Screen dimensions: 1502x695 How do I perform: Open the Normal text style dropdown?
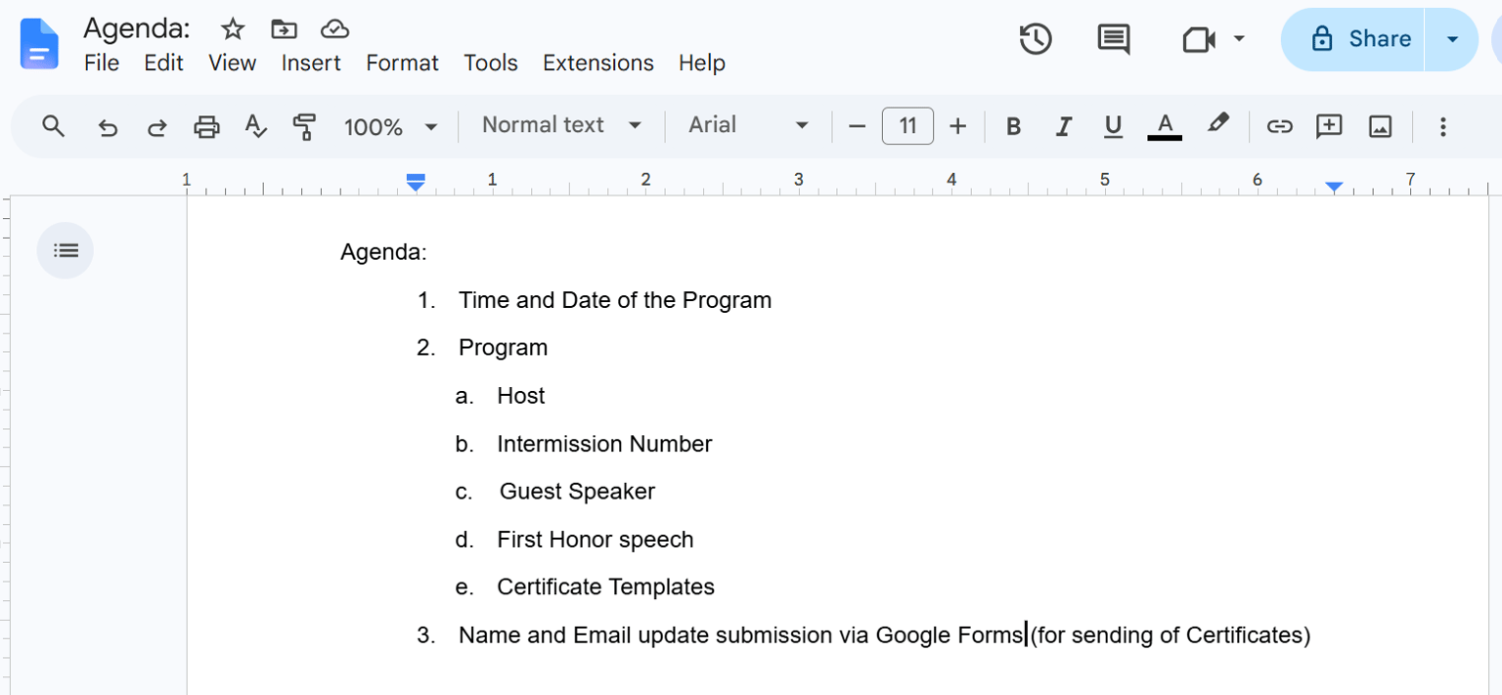click(x=561, y=125)
